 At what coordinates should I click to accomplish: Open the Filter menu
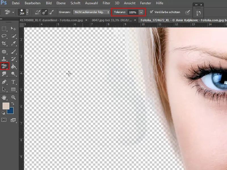[106, 3]
